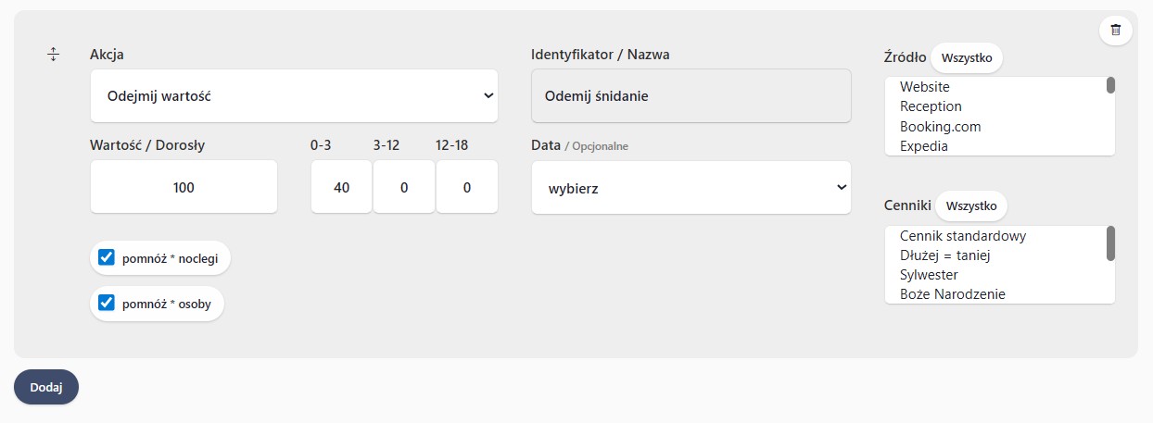Click the 0-3 age value field
The width and height of the screenshot is (1153, 423).
[341, 187]
